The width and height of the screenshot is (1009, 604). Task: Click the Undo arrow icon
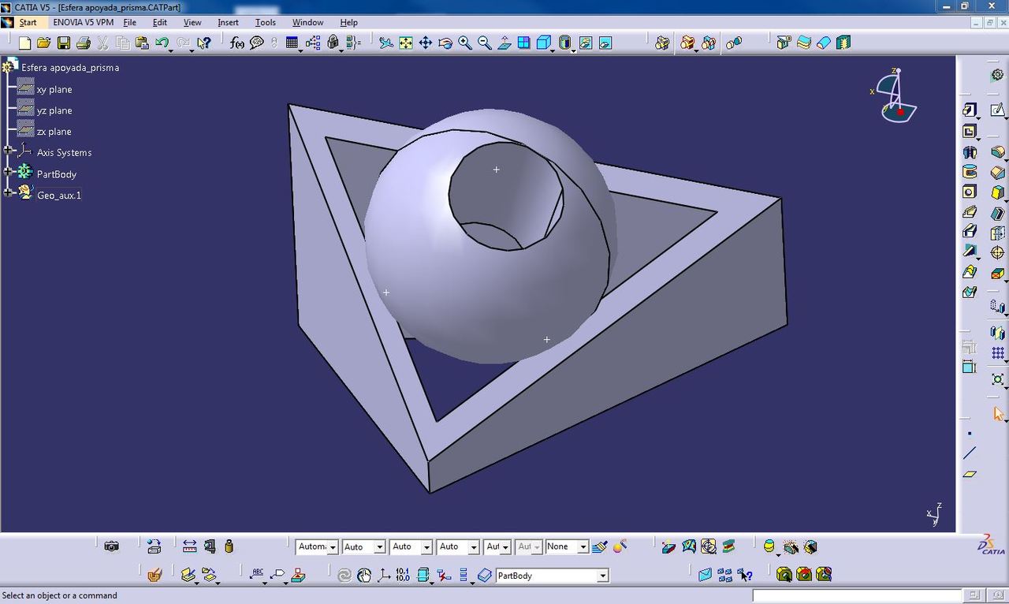[162, 43]
